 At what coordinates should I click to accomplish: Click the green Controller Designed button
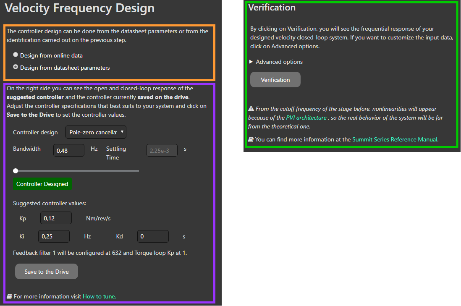42,184
